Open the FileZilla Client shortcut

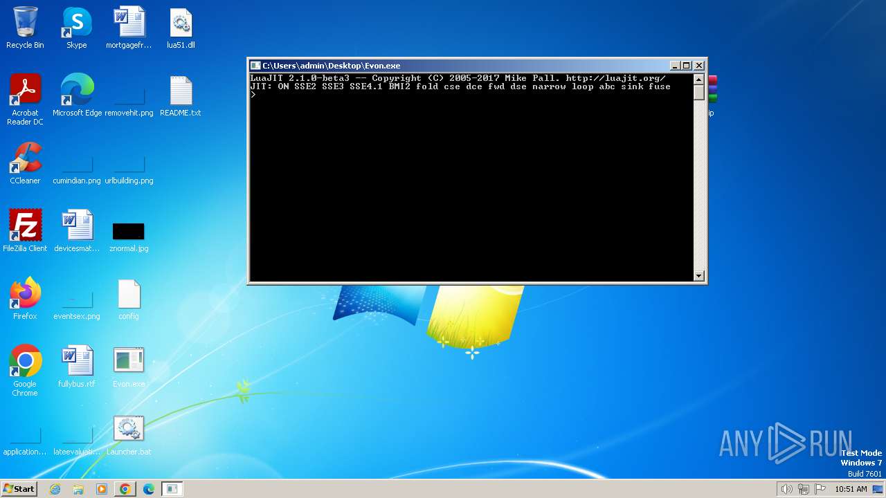(25, 231)
